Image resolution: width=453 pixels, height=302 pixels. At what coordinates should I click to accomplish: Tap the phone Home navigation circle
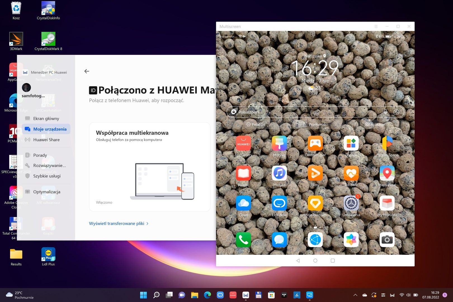coord(315,261)
